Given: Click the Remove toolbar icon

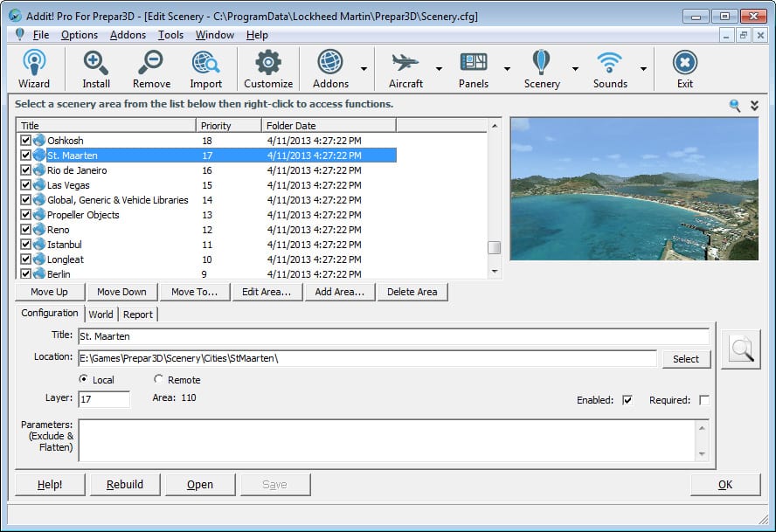Looking at the screenshot, I should [151, 69].
